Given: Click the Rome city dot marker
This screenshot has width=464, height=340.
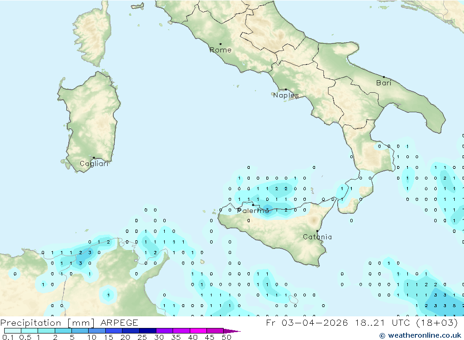Looking at the screenshot, I should [220, 44].
